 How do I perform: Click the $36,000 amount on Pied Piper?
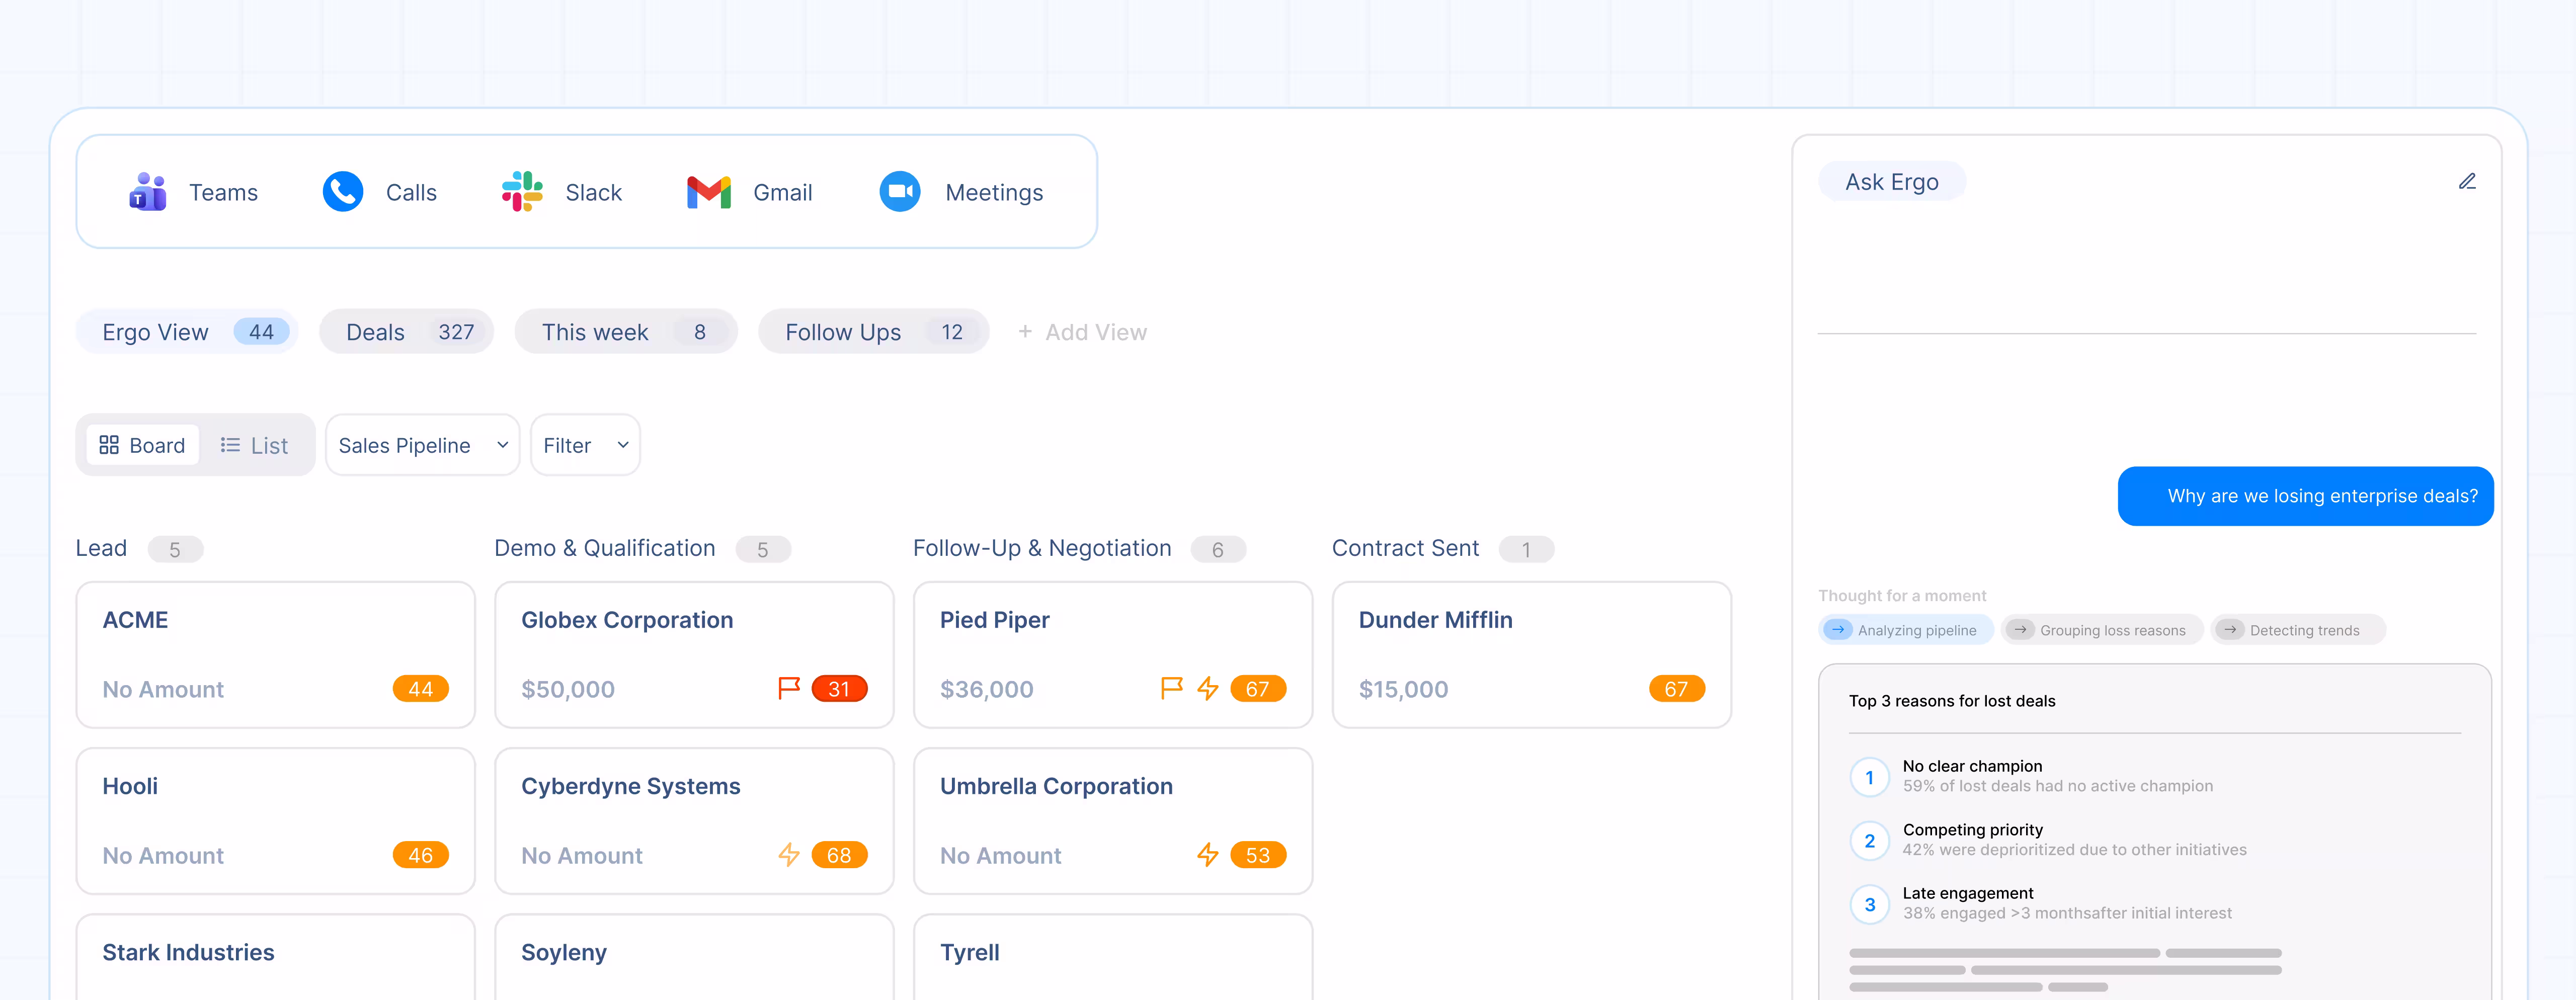click(x=987, y=689)
